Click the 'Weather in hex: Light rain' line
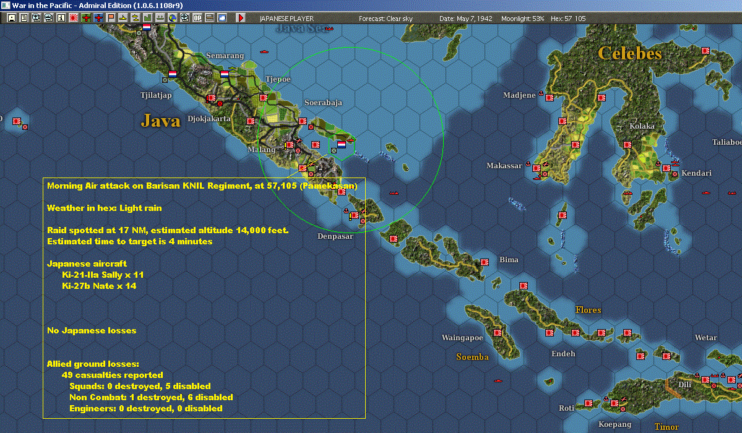742x433 pixels. (x=104, y=208)
